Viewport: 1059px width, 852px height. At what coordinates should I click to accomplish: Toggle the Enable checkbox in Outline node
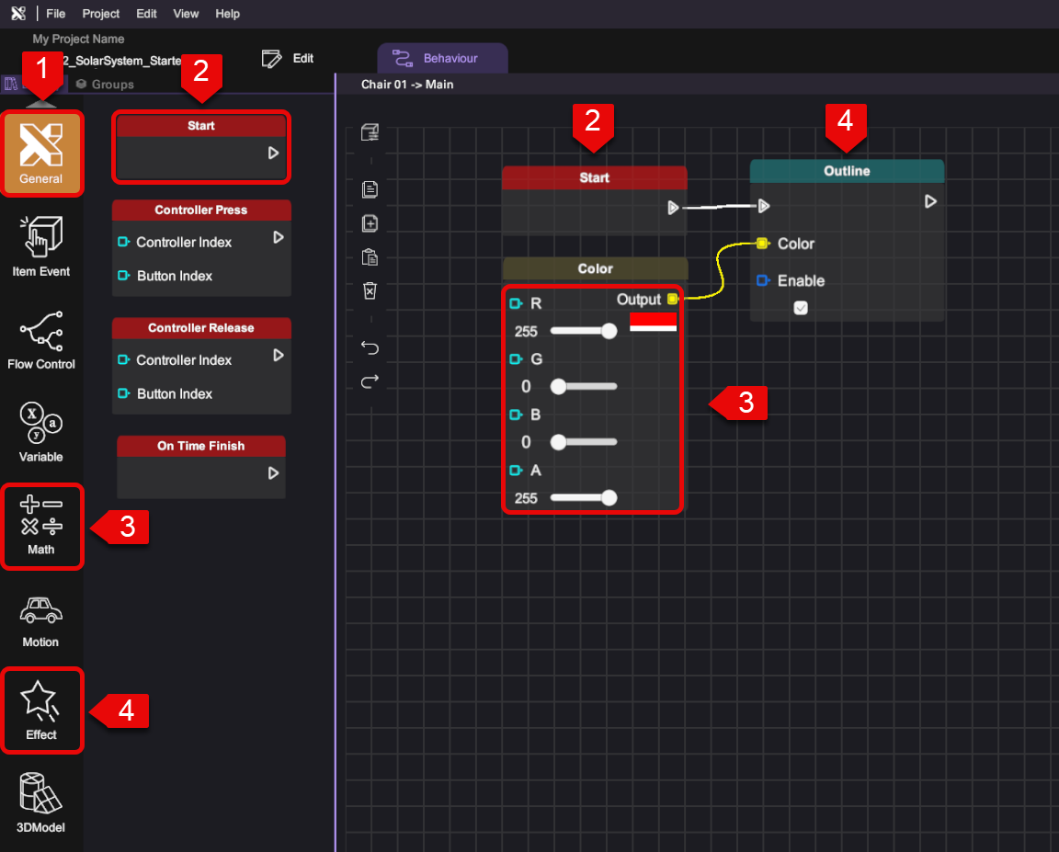[x=801, y=308]
